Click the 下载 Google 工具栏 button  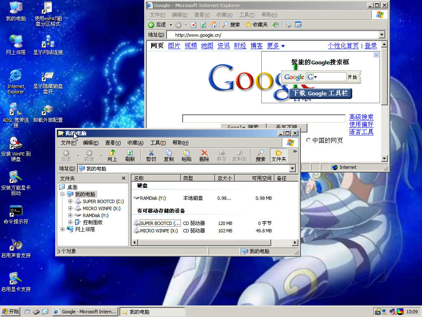click(320, 93)
